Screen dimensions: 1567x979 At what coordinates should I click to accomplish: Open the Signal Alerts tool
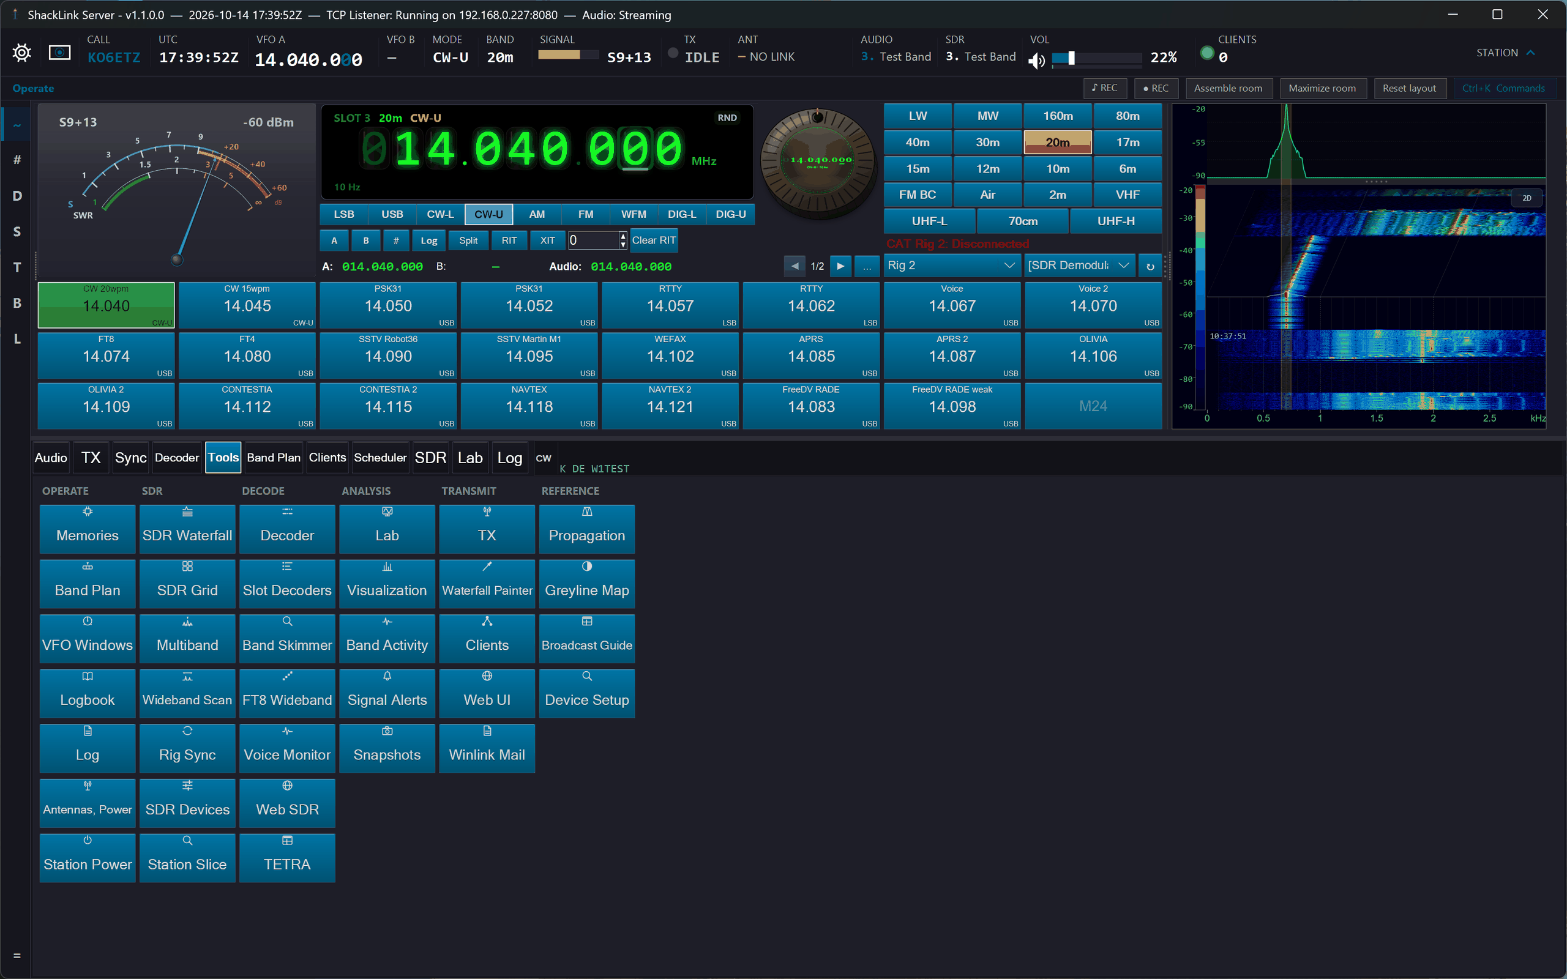click(x=387, y=693)
